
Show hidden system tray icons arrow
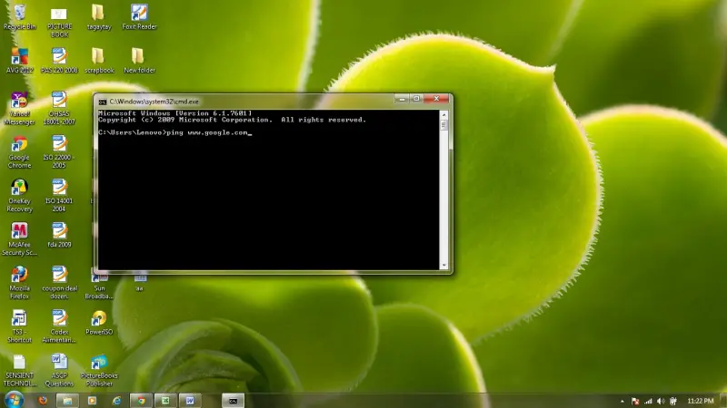(622, 401)
